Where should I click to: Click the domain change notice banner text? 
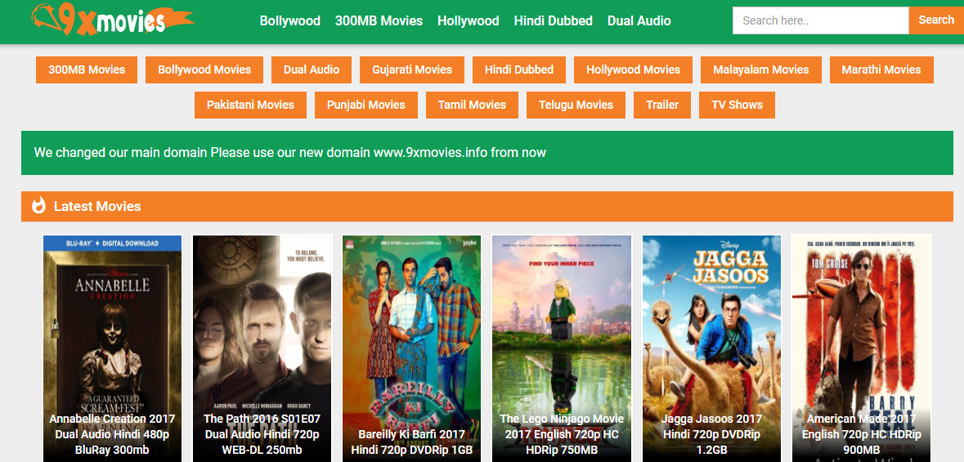point(290,152)
